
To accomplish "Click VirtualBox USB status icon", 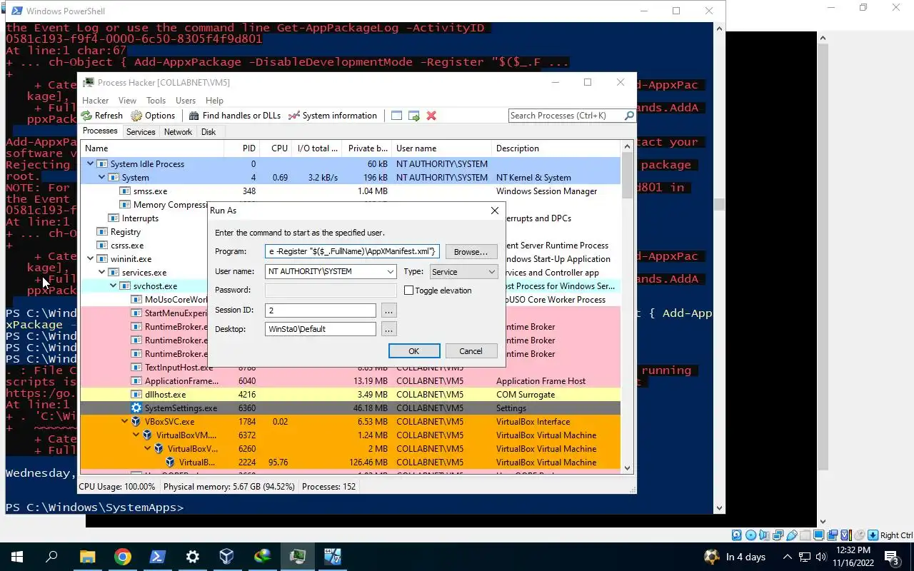I will [791, 535].
